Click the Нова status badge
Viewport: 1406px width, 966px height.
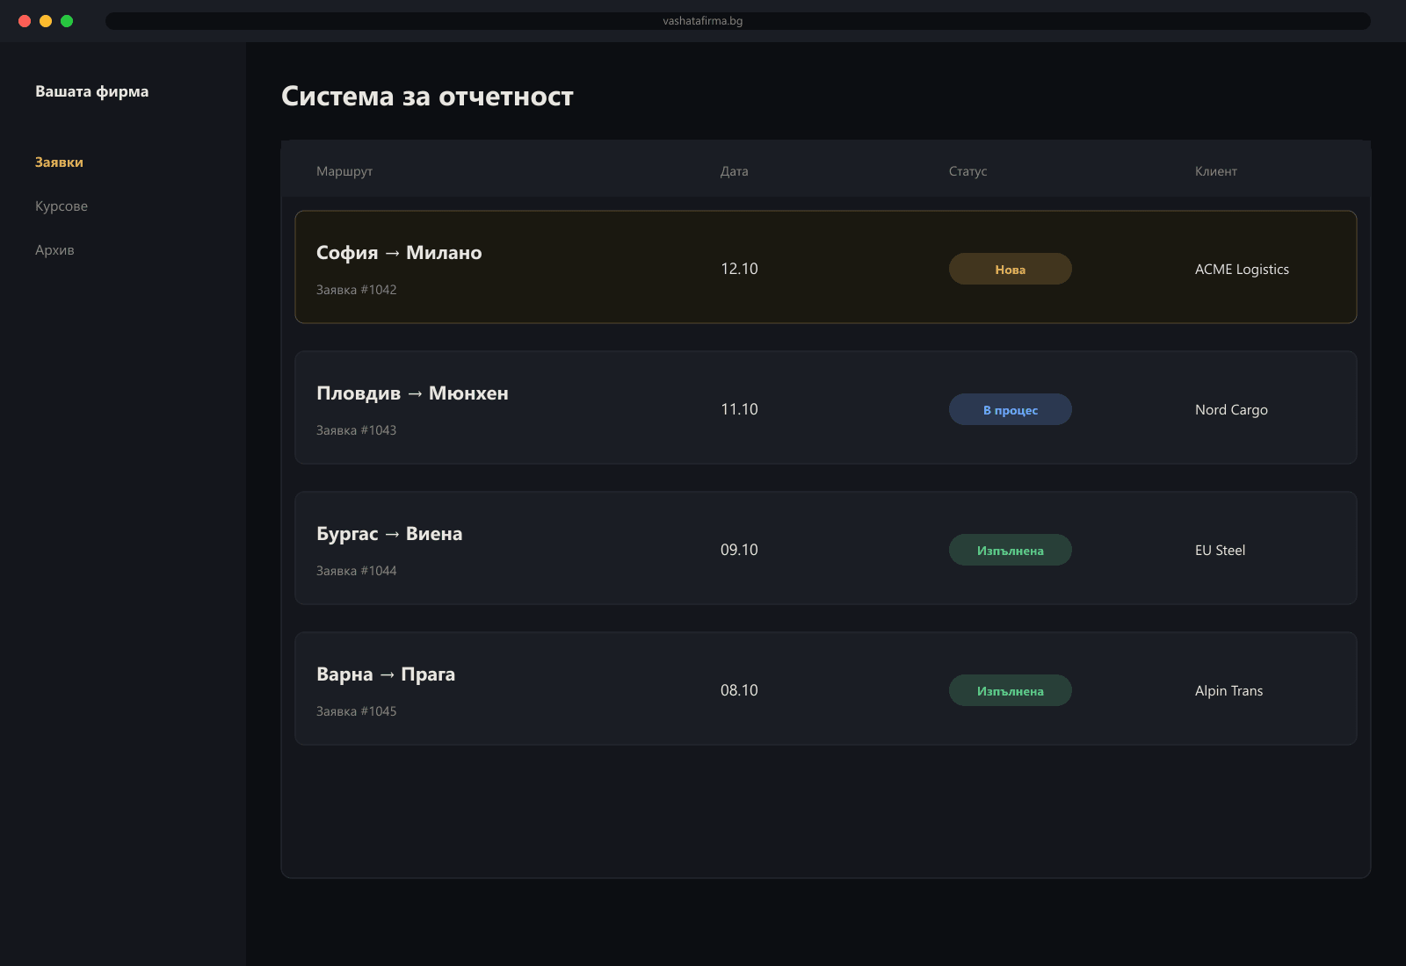(1011, 269)
